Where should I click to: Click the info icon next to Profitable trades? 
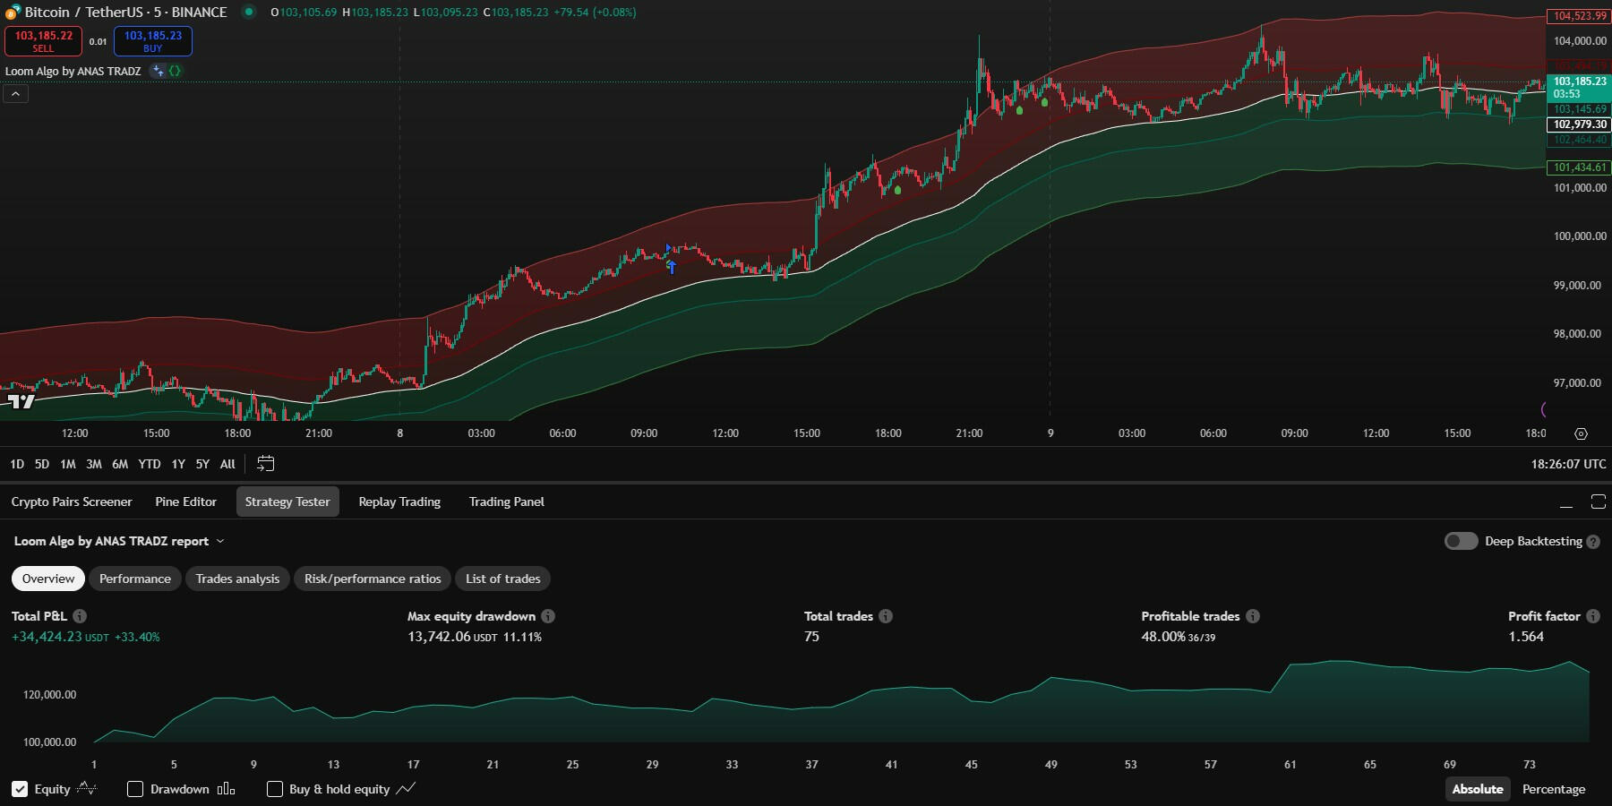(x=1253, y=616)
